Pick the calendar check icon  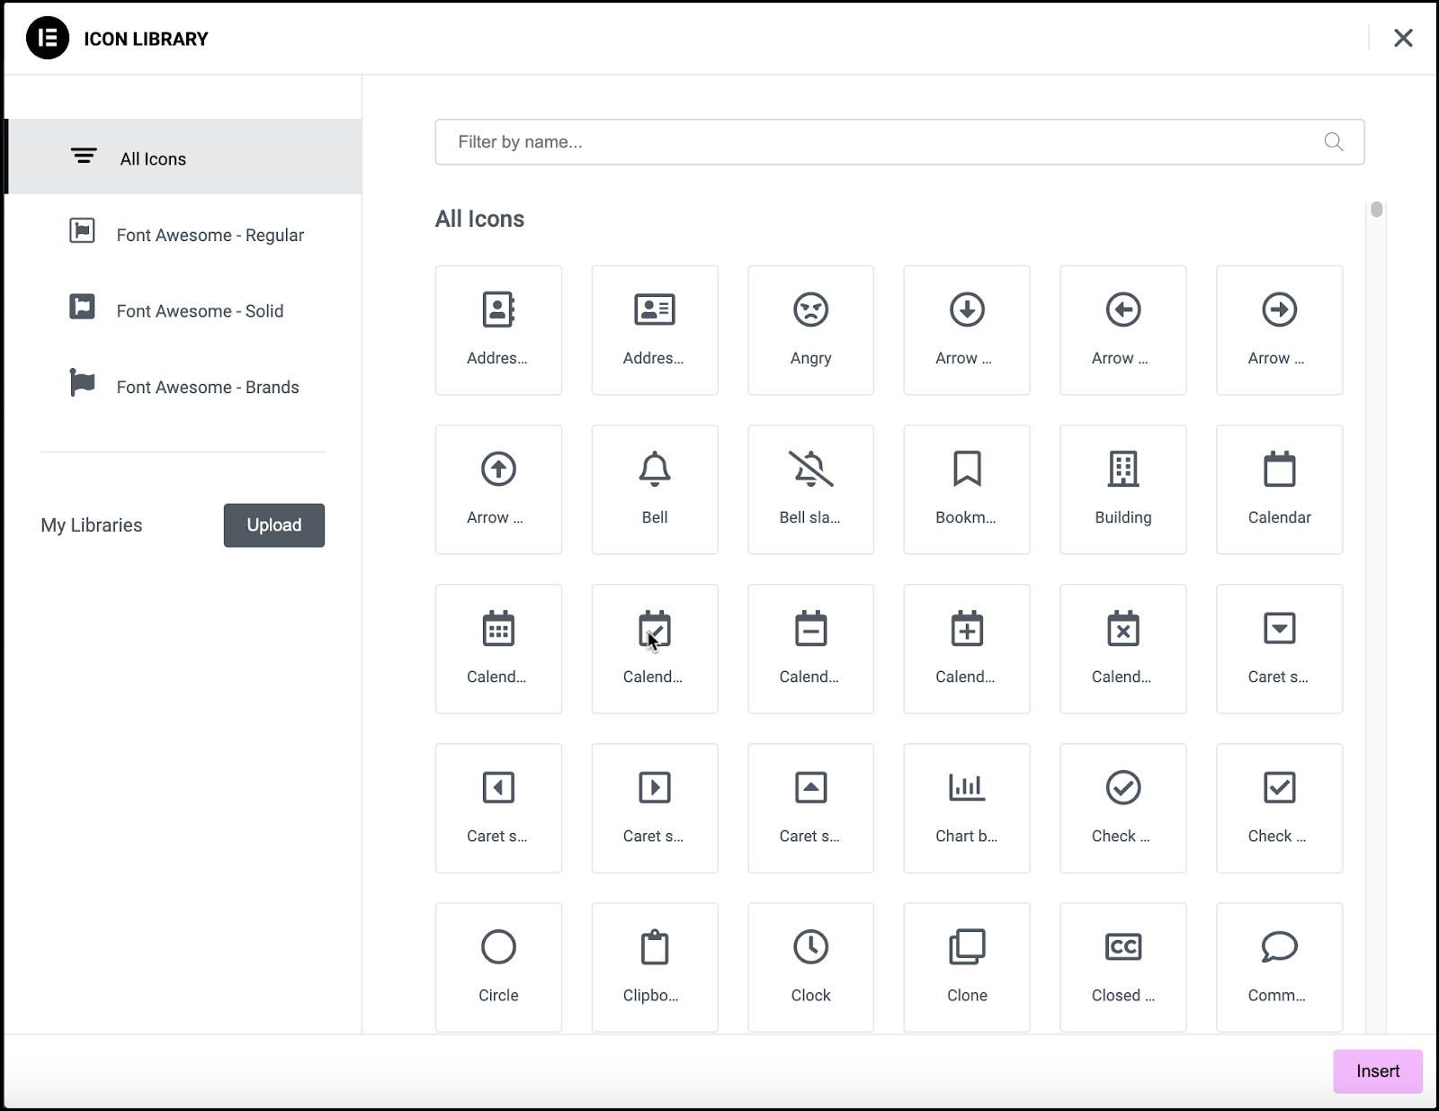[x=655, y=649]
